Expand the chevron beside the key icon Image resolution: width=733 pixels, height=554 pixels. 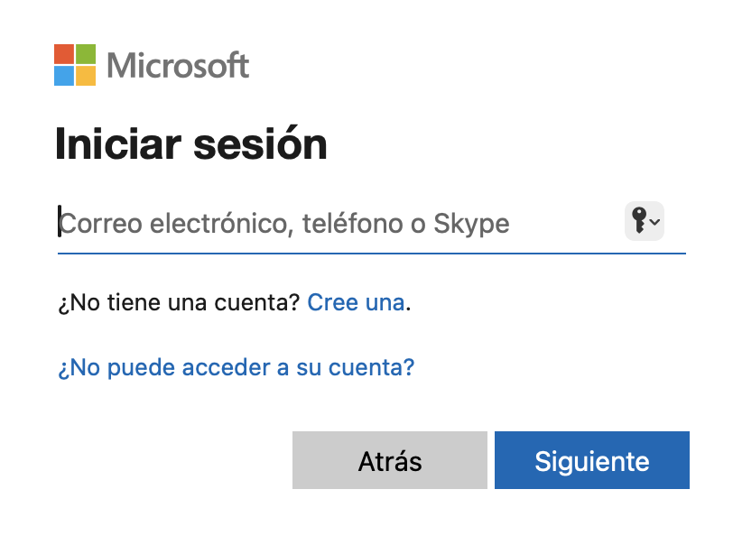coord(655,222)
